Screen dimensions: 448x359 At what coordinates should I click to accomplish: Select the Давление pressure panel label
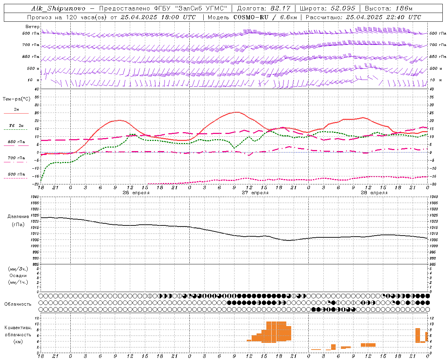click(x=18, y=217)
